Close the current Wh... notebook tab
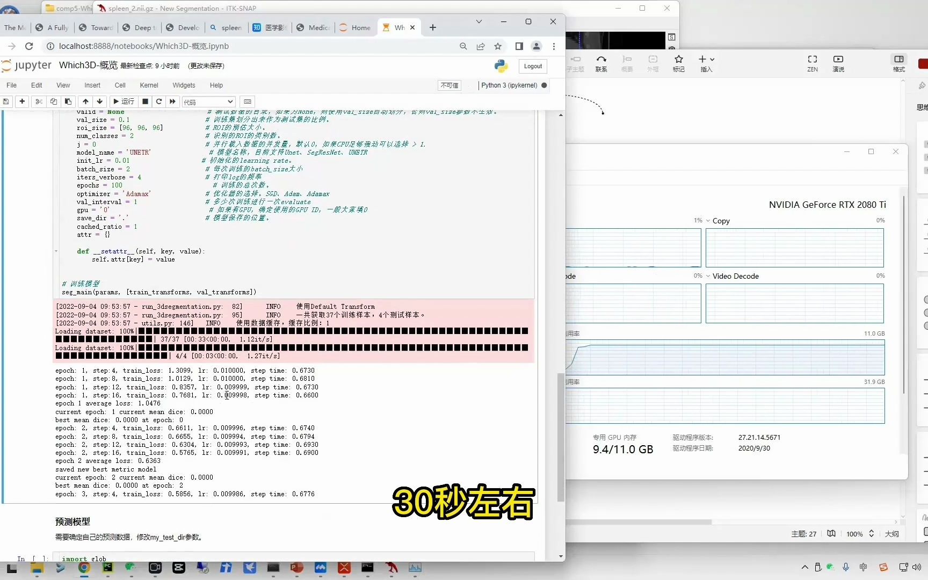The height and width of the screenshot is (580, 928). pos(412,27)
